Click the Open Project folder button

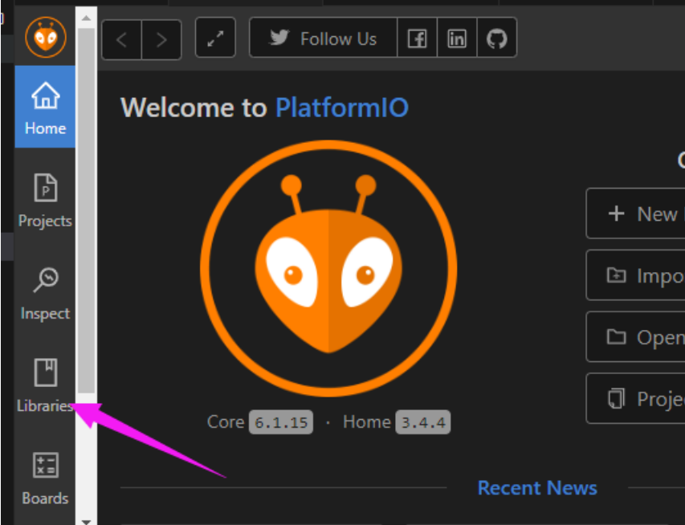click(636, 336)
